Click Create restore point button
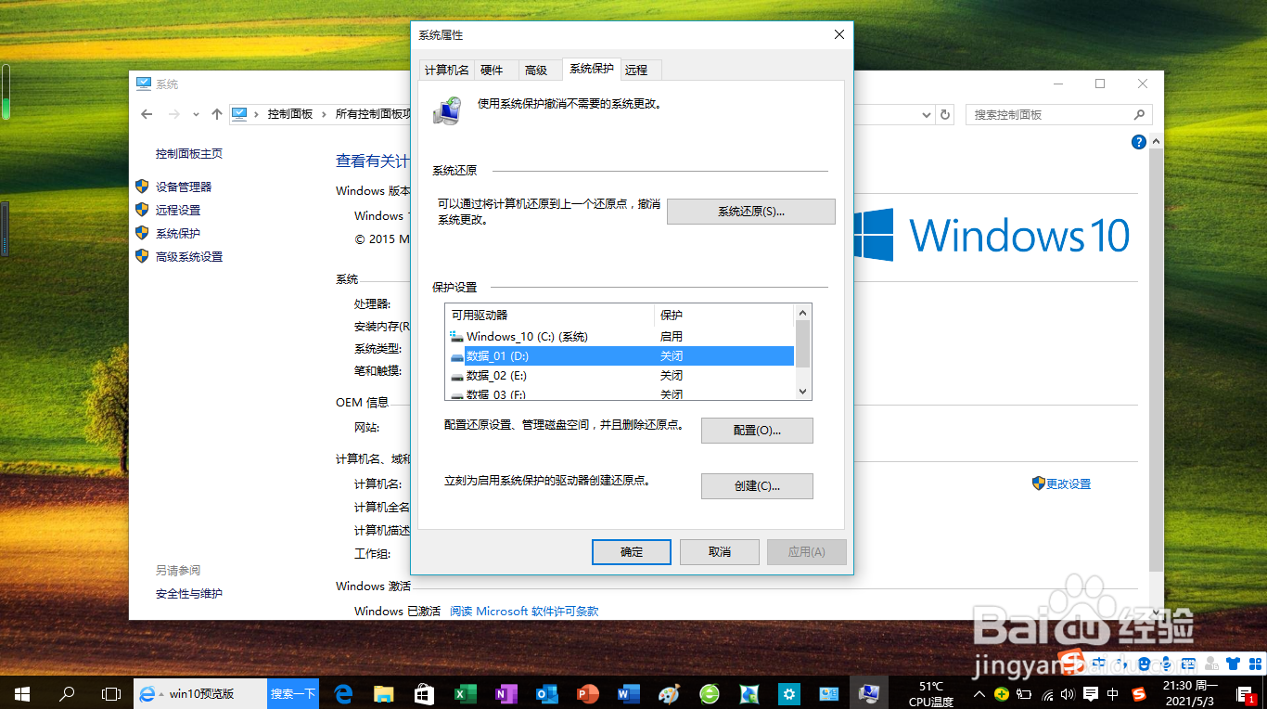 [x=757, y=486]
